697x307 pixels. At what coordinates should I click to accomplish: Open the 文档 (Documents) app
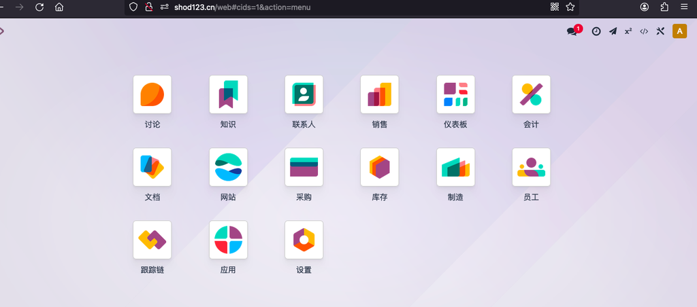click(152, 167)
